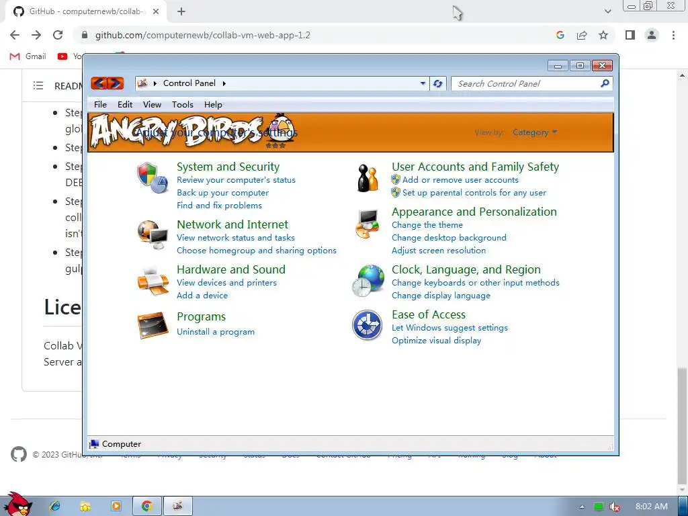Expand the address bar history dropdown arrow
688x516 pixels.
(x=423, y=83)
